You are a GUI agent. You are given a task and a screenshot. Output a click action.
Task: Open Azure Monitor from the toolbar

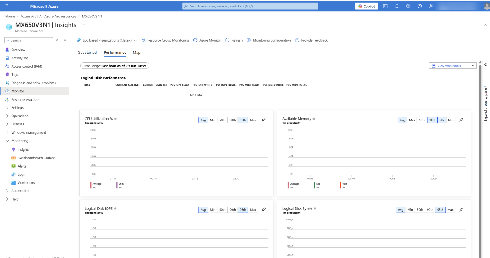click(207, 40)
